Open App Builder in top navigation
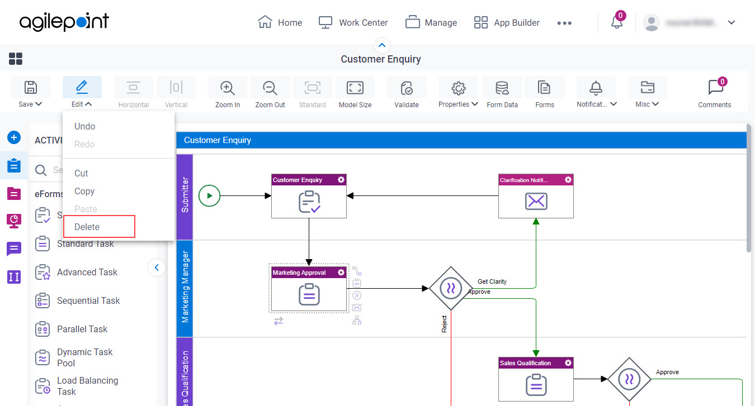This screenshot has height=406, width=755. click(507, 22)
